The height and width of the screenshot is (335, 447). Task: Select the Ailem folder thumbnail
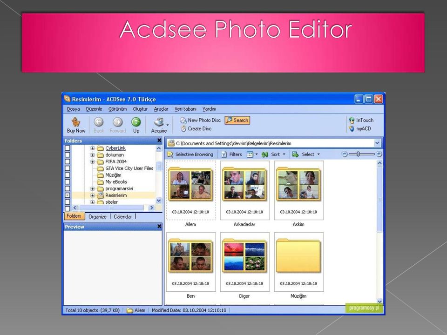(191, 190)
